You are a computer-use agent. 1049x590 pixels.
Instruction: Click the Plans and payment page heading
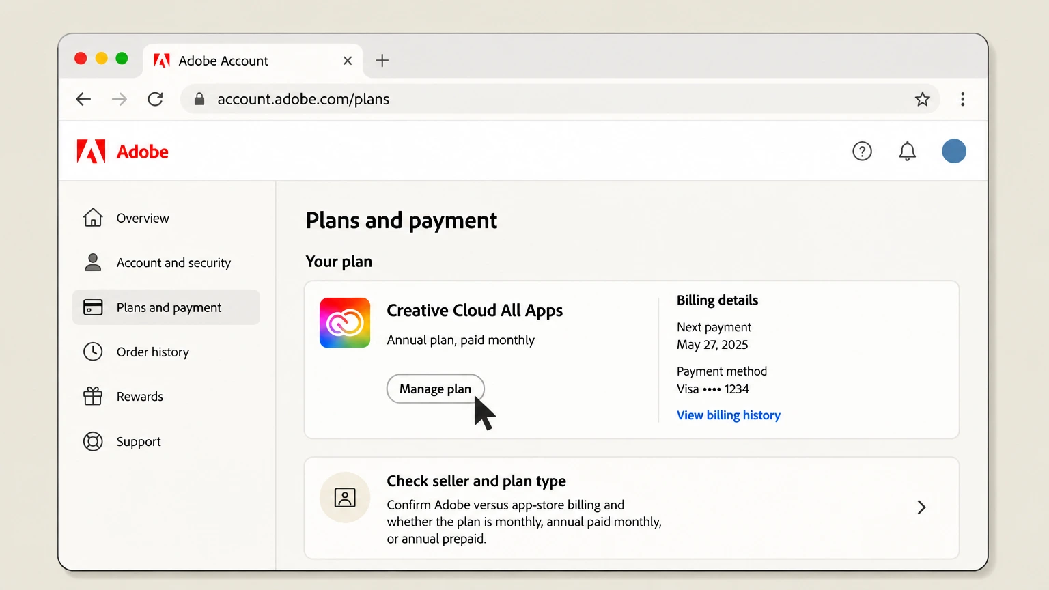(x=402, y=221)
